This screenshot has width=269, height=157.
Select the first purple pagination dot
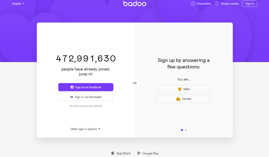(x=182, y=130)
